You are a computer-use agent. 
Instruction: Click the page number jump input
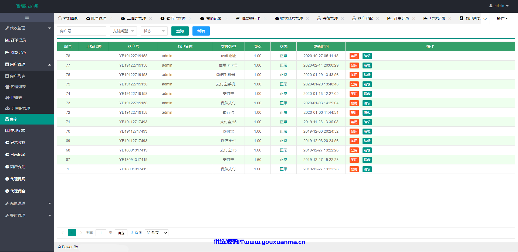101,233
